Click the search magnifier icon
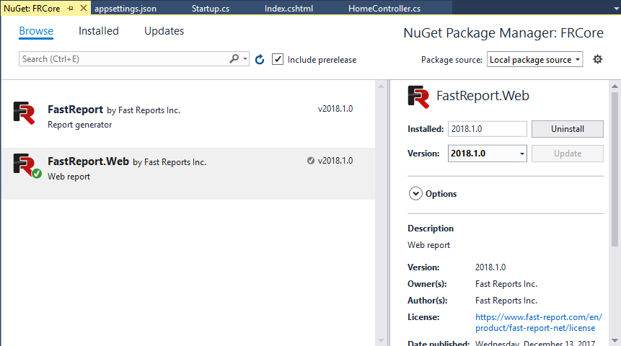This screenshot has width=621, height=346. point(234,59)
